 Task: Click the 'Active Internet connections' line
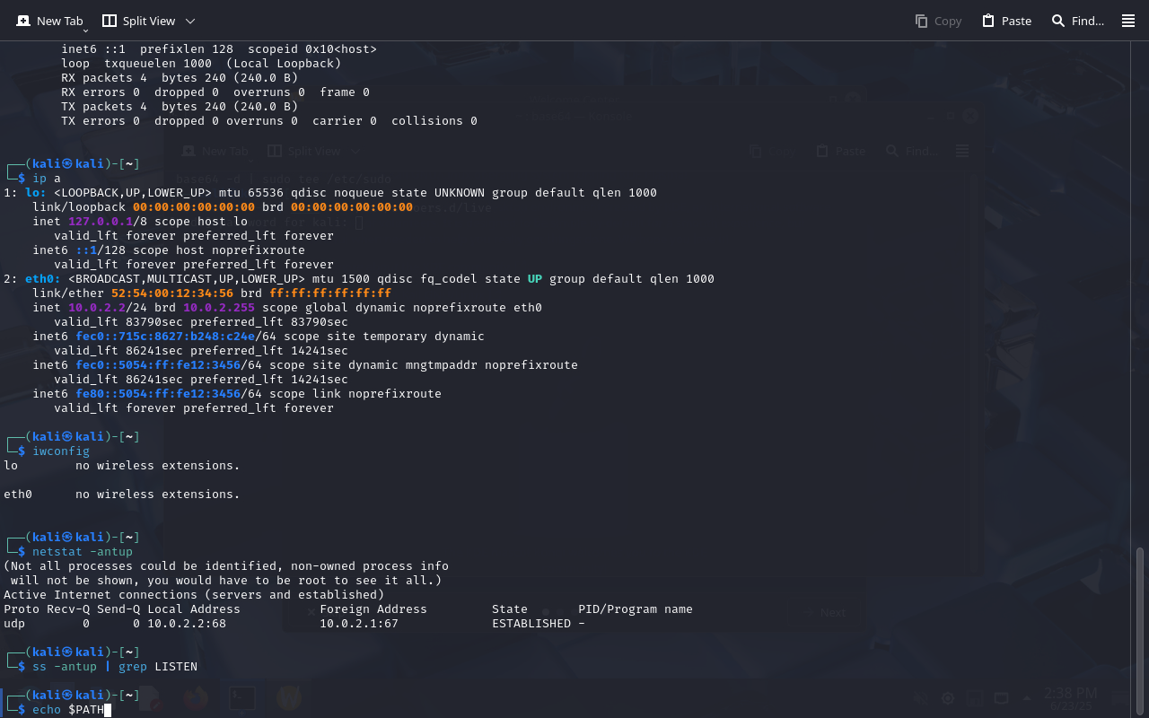tap(194, 595)
